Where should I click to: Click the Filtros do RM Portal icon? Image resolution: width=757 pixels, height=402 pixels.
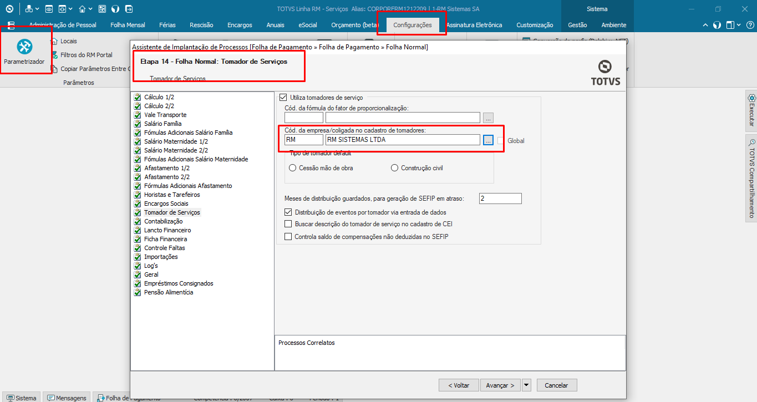click(x=54, y=55)
